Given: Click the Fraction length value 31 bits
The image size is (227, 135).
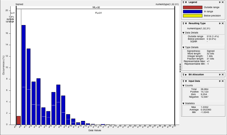Looking at the screenshot, I should coord(210,59).
